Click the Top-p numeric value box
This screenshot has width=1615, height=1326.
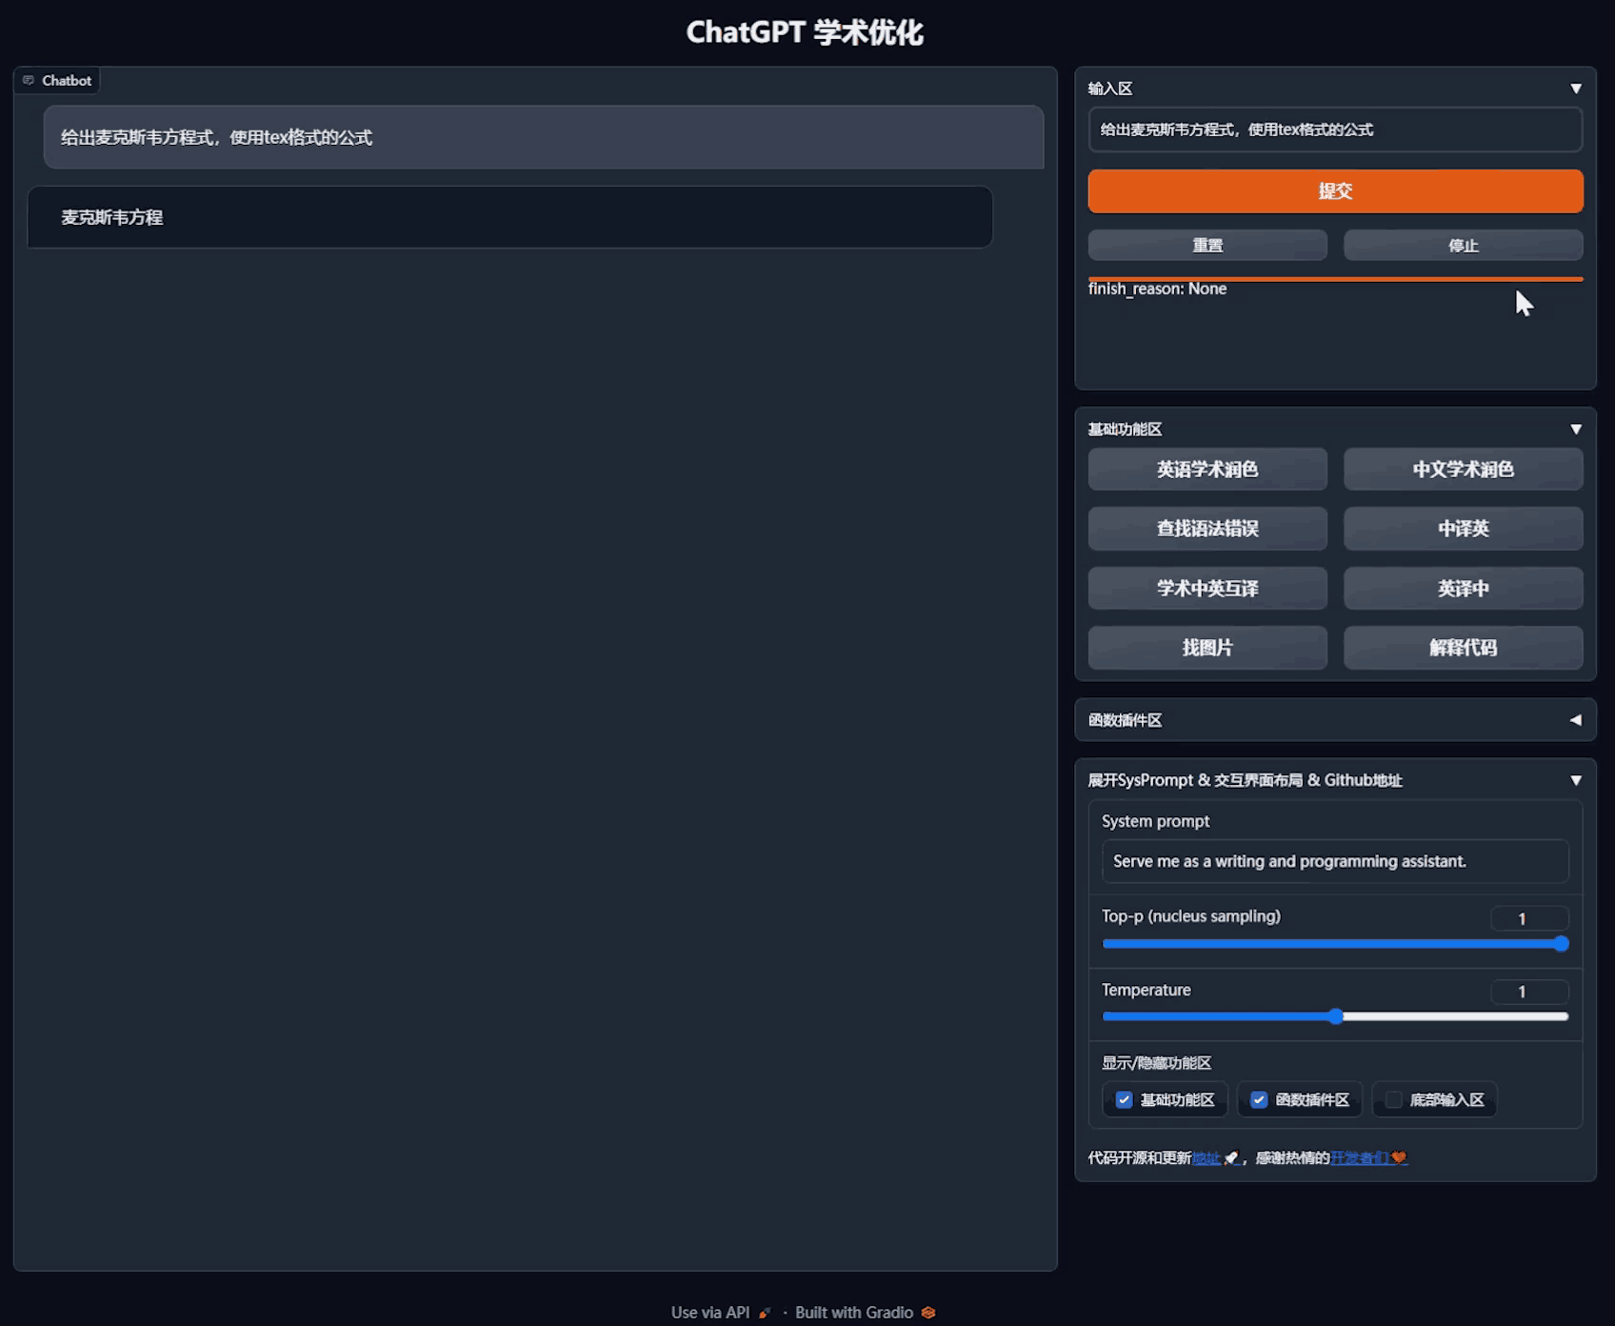(1529, 918)
